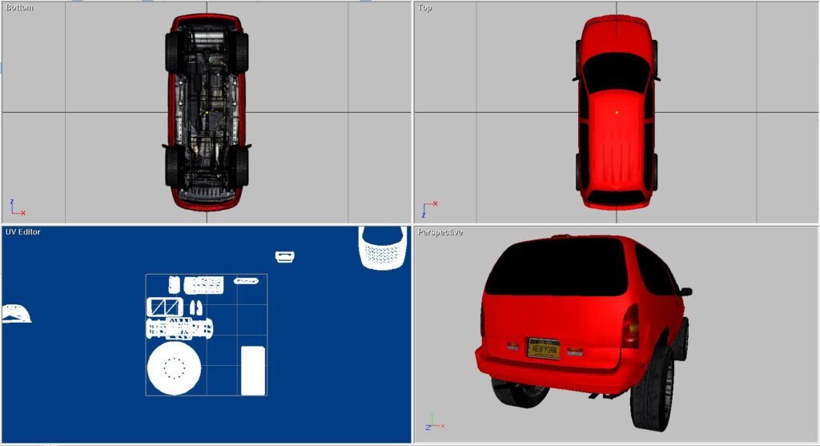Screen dimensions: 820x446
Task: Select the UV island at left edge
Action: click(16, 314)
